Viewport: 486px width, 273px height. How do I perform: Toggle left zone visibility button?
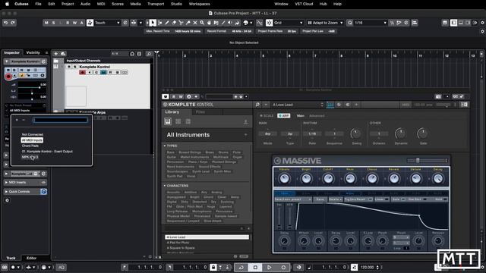tap(454, 23)
